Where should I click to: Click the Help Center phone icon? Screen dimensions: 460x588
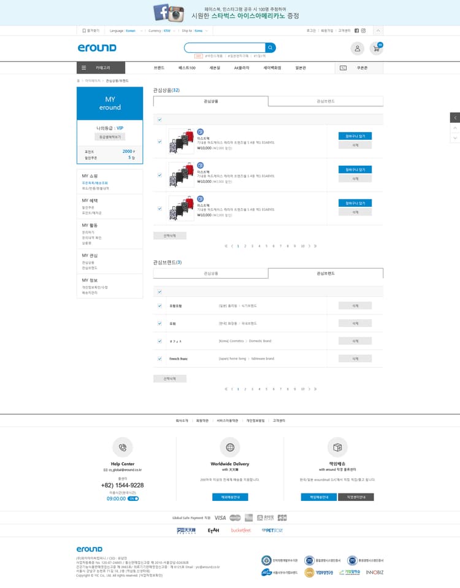pos(123,447)
